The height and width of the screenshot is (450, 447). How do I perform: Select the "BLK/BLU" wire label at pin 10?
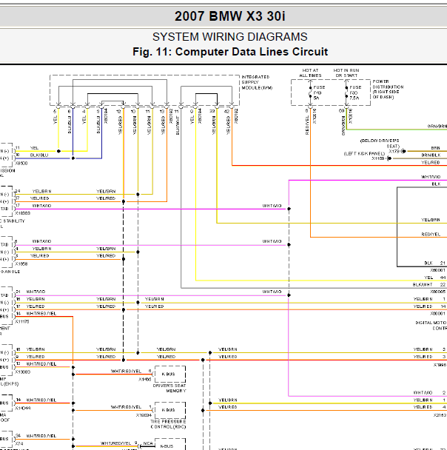click(x=39, y=155)
